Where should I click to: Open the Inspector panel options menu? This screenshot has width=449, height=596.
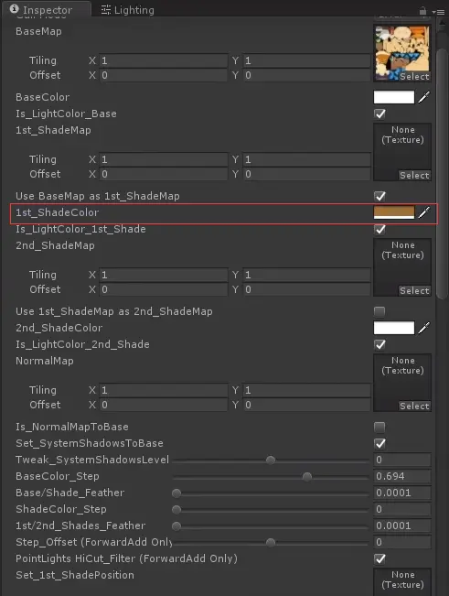pyautogui.click(x=438, y=12)
